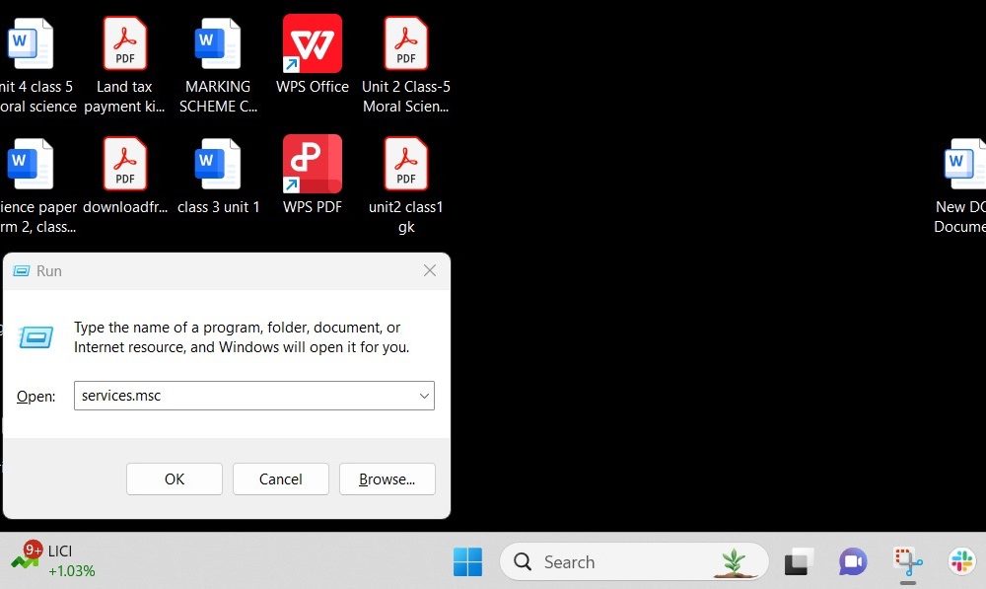Open Slack from the taskbar
986x589 pixels.
tap(961, 562)
